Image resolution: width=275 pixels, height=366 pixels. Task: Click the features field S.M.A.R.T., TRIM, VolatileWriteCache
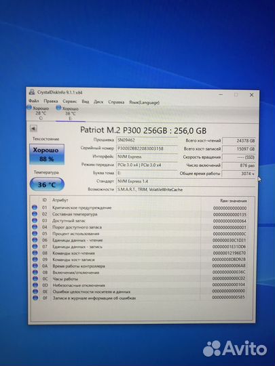pos(185,189)
